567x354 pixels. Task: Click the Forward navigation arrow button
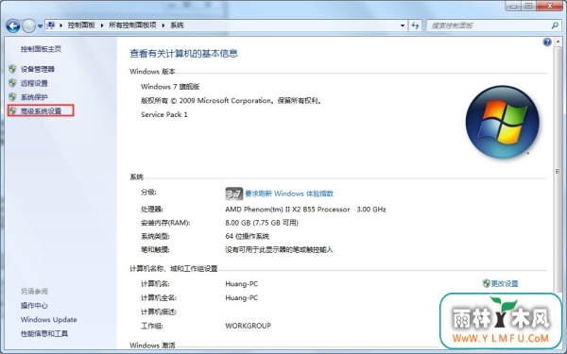tap(29, 25)
